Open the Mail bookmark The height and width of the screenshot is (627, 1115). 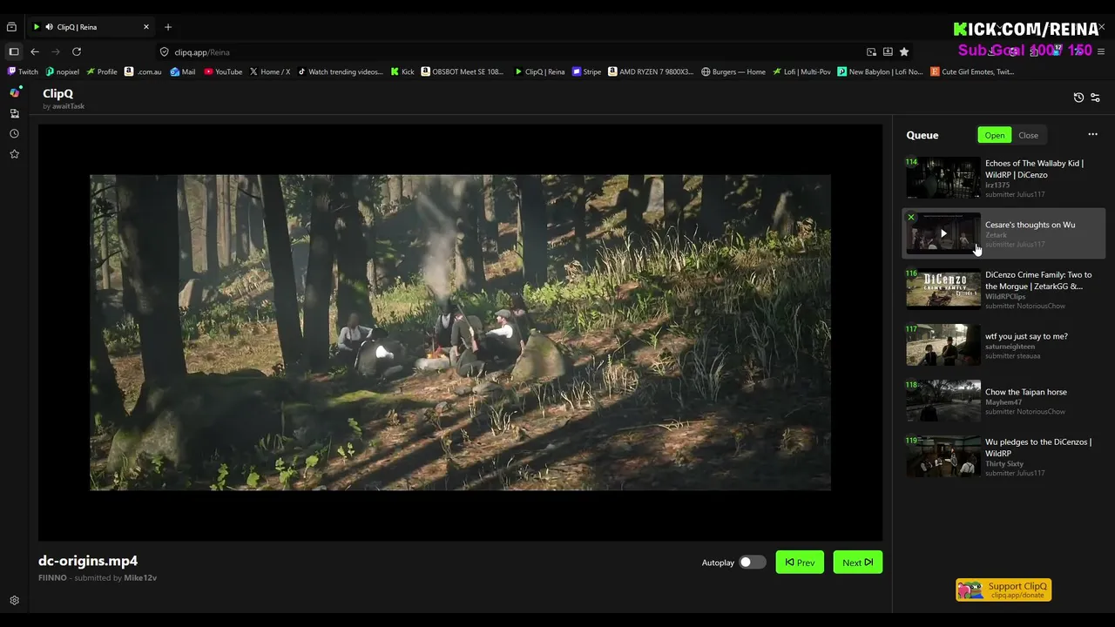click(x=183, y=71)
